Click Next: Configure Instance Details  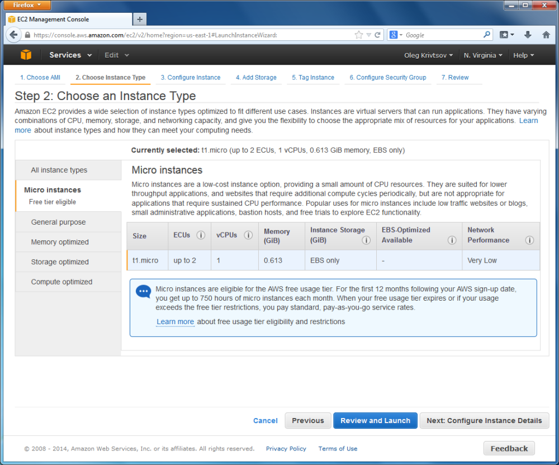(484, 420)
